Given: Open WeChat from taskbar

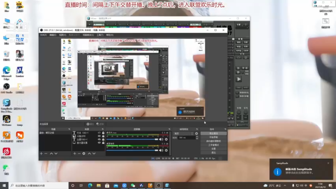Looking at the screenshot, I should point(133,185).
